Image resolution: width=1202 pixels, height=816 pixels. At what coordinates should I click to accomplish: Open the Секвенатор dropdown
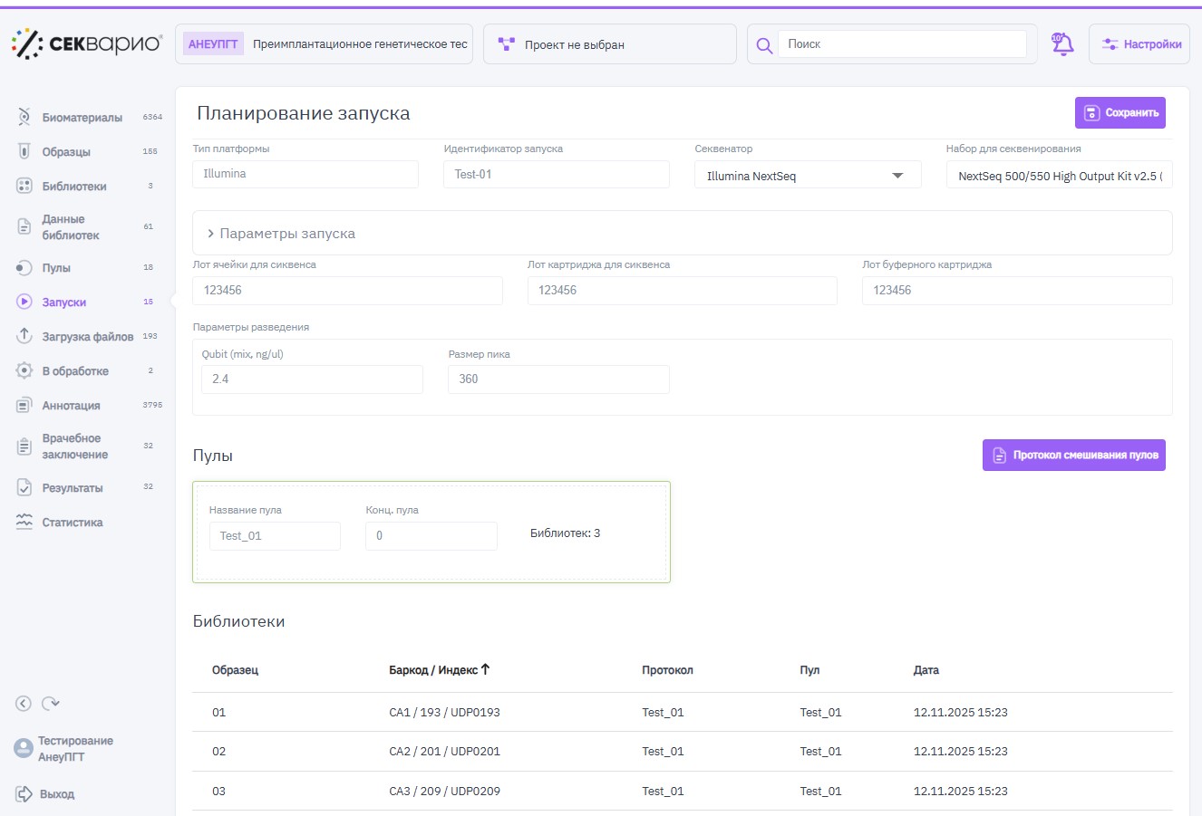pos(807,176)
